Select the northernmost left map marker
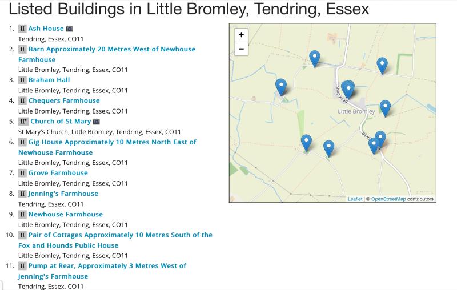 (x=314, y=58)
